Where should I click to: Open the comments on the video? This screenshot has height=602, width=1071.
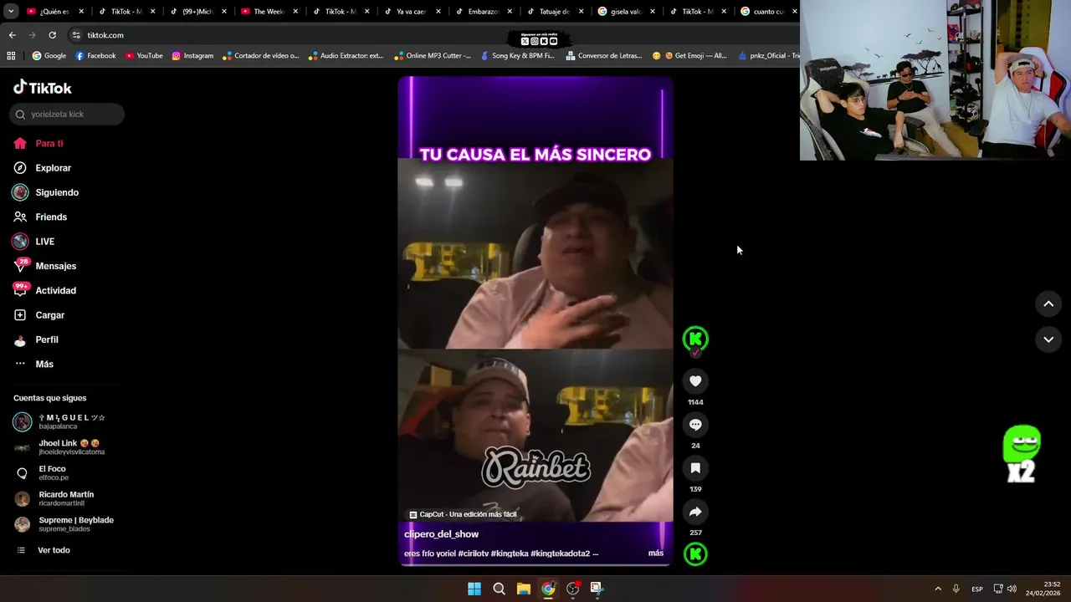695,425
